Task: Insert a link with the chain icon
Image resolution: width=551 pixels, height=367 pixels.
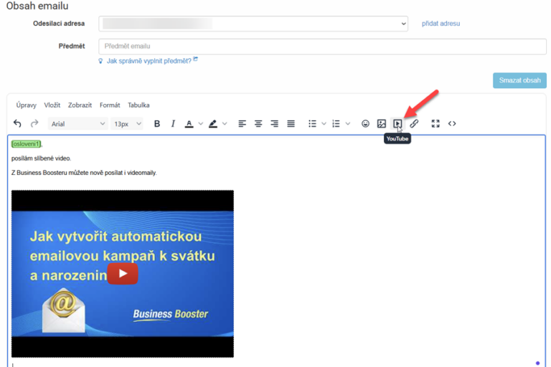Action: (x=414, y=124)
